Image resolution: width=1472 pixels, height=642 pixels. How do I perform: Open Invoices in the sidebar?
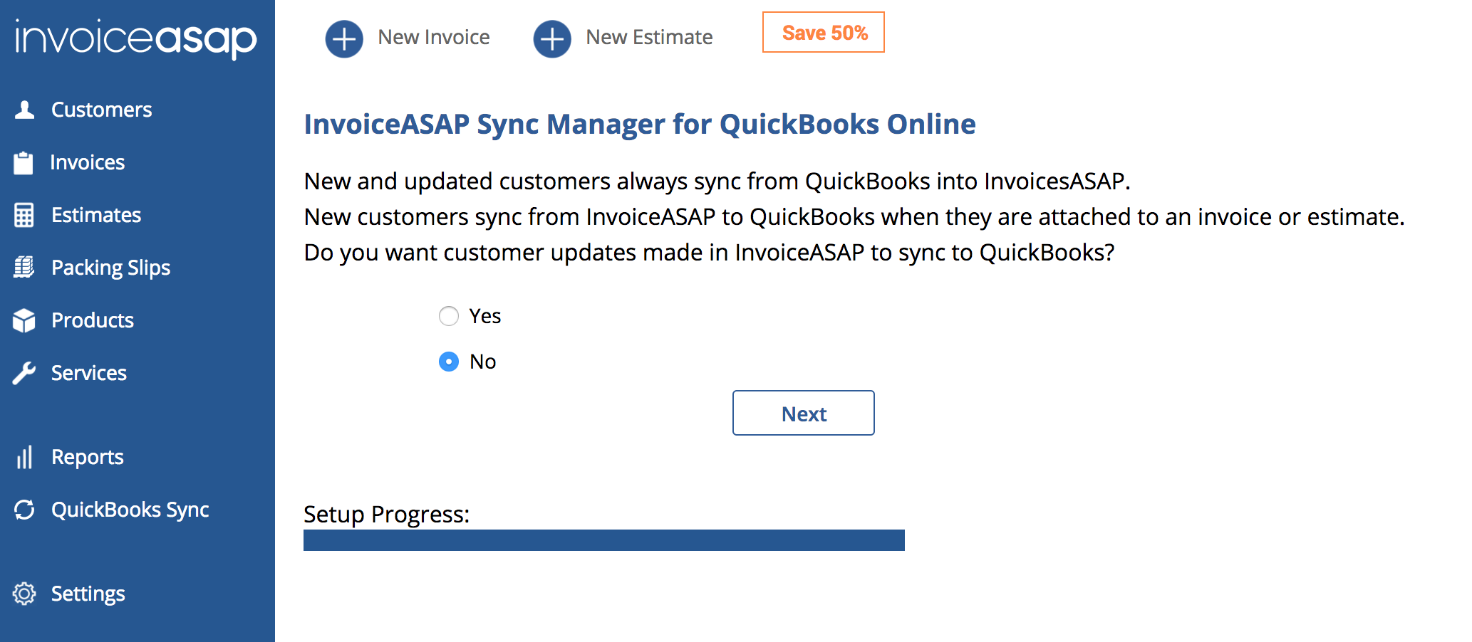coord(88,162)
